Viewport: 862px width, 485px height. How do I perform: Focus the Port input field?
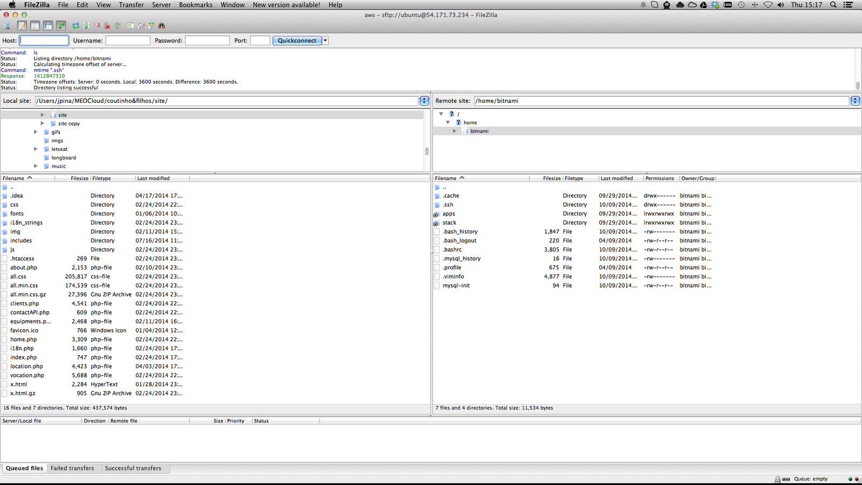(x=260, y=40)
